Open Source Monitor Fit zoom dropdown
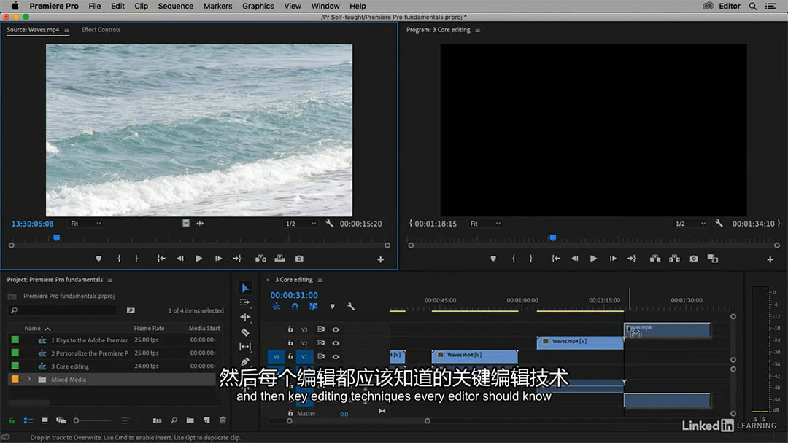This screenshot has width=788, height=443. [x=85, y=223]
